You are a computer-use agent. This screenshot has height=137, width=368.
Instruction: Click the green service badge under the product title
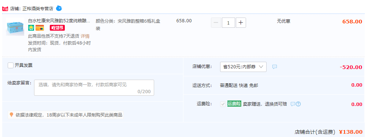click(31, 28)
